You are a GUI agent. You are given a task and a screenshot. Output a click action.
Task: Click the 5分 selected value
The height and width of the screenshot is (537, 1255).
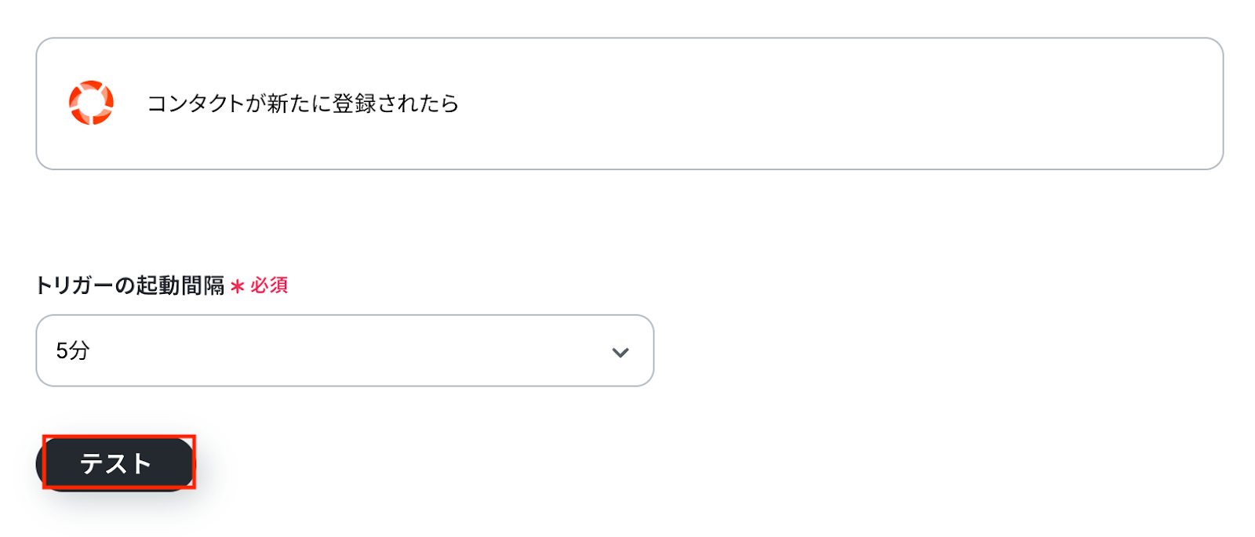coord(72,350)
